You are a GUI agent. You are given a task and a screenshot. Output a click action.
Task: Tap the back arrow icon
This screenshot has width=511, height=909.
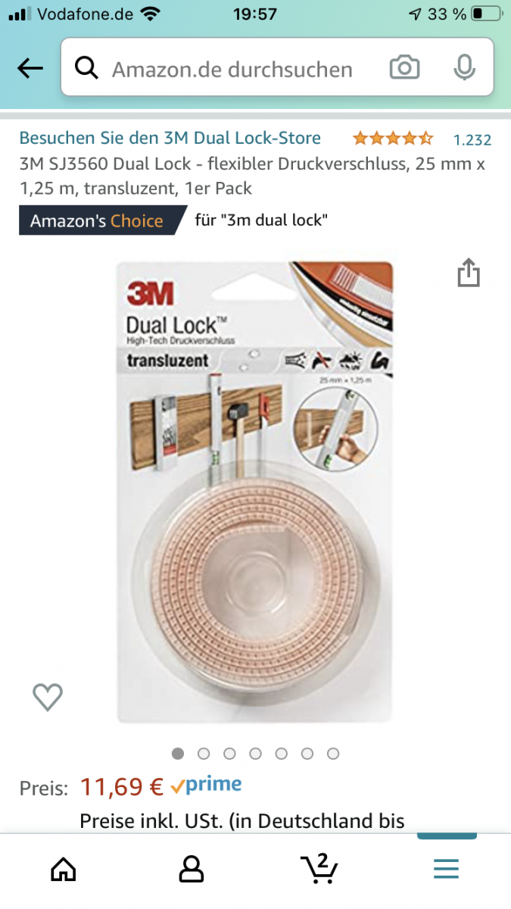pyautogui.click(x=30, y=69)
